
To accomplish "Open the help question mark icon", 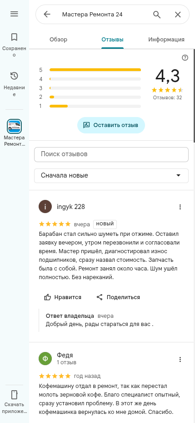I will (x=185, y=57).
